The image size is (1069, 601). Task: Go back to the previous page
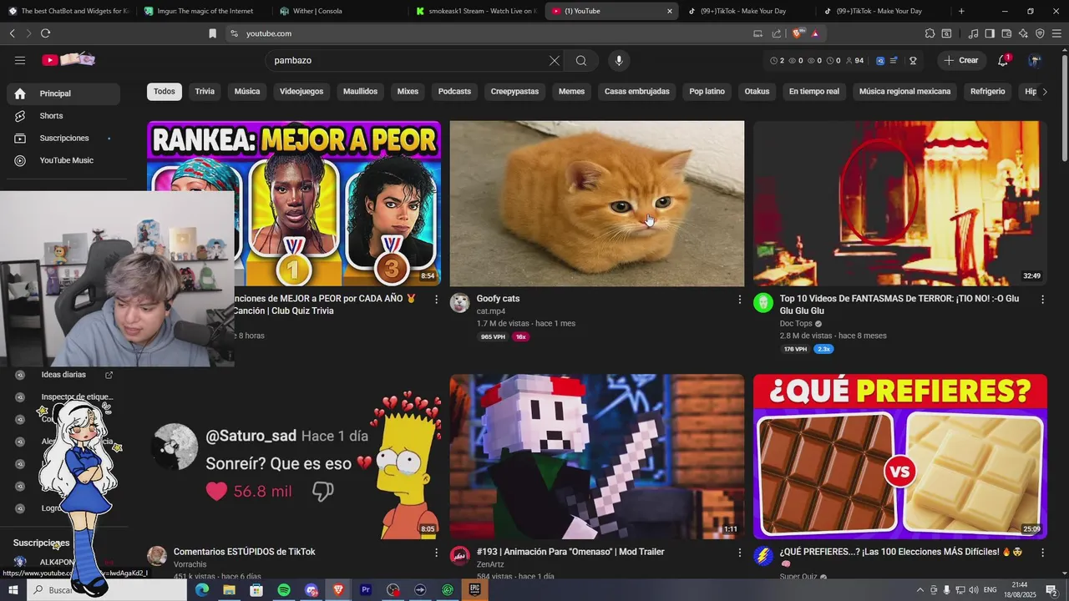(12, 33)
